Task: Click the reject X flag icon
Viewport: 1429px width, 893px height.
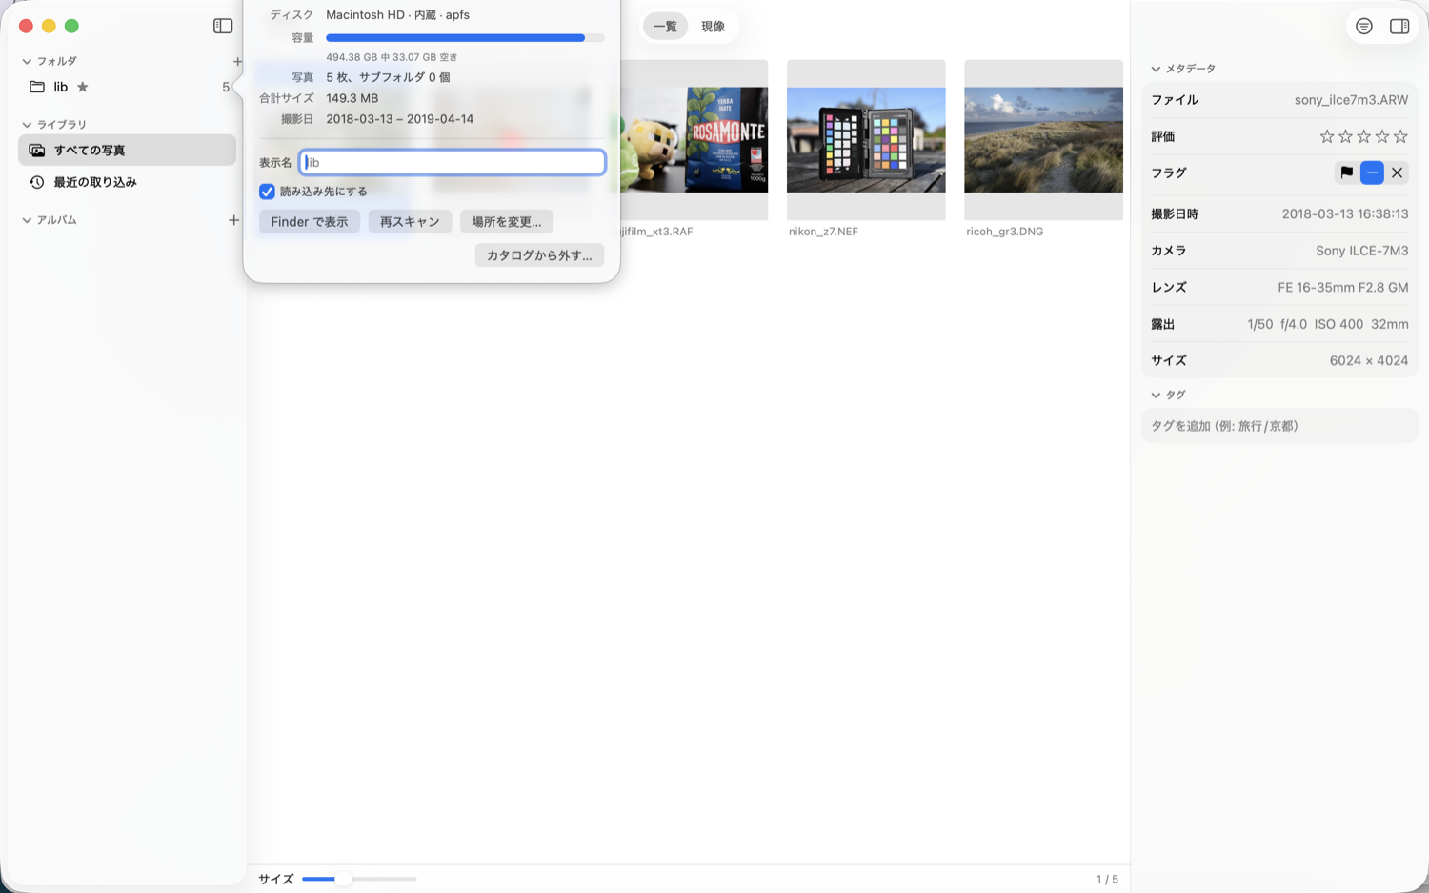Action: tap(1397, 173)
